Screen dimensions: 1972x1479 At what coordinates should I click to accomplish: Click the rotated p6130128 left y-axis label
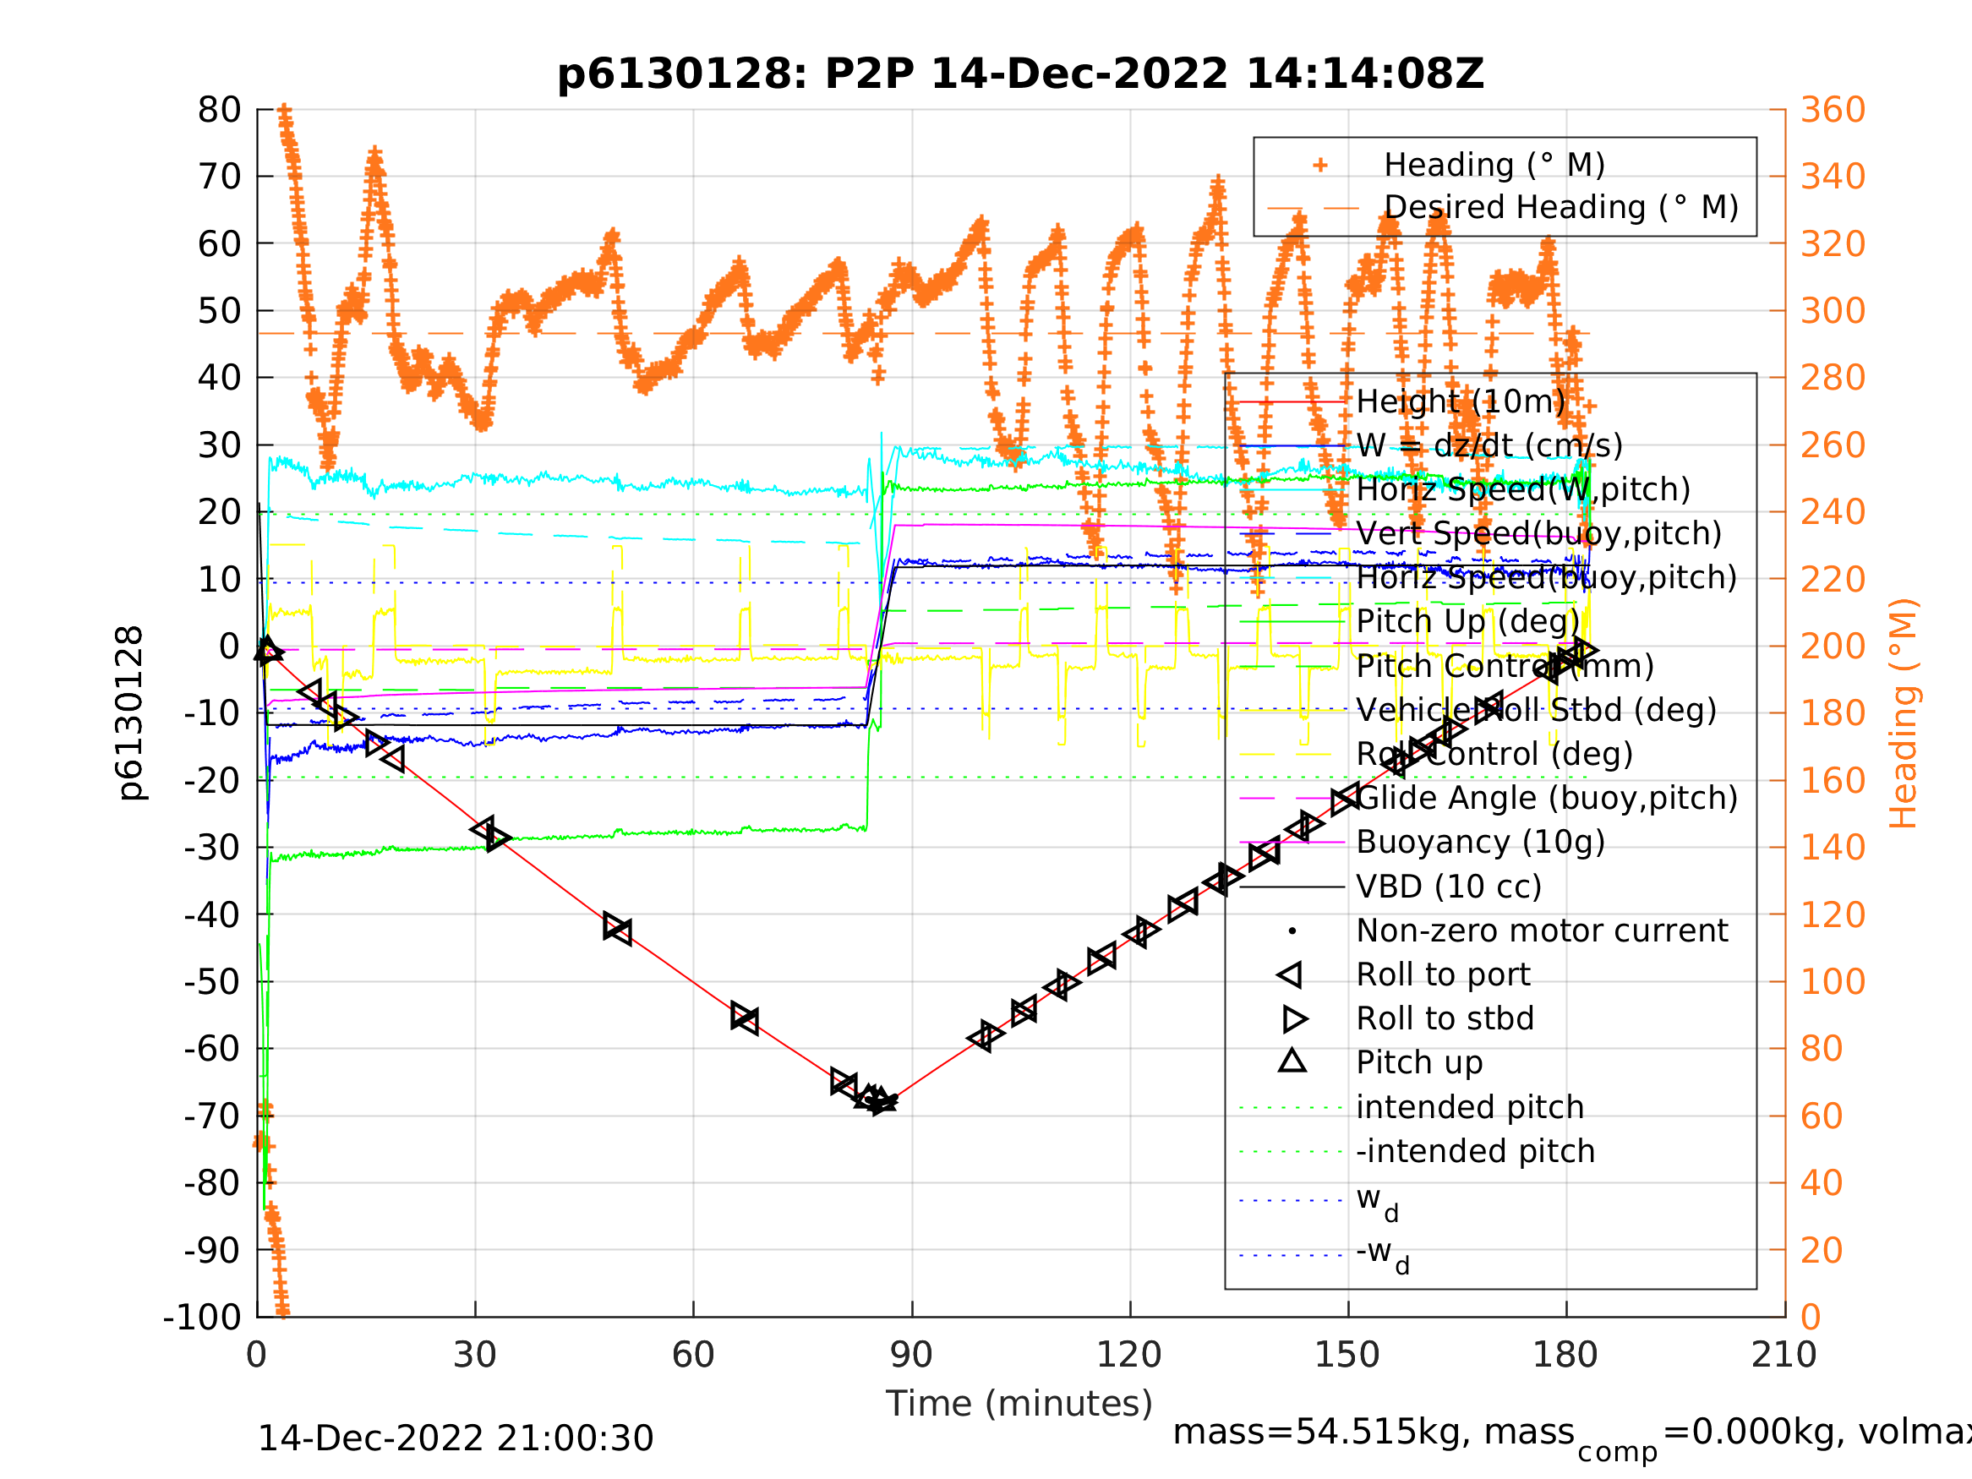click(x=130, y=713)
